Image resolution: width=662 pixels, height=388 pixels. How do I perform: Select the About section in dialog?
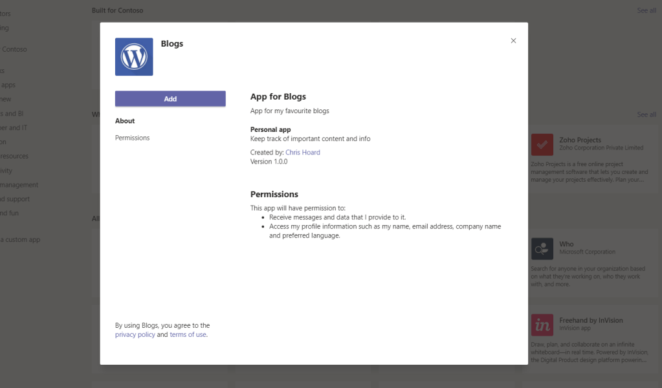coord(125,121)
